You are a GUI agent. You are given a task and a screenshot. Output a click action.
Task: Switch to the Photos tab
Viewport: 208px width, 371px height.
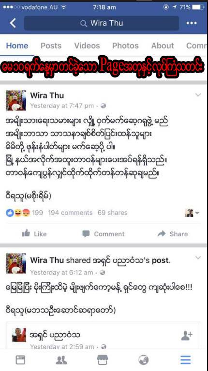(x=125, y=46)
